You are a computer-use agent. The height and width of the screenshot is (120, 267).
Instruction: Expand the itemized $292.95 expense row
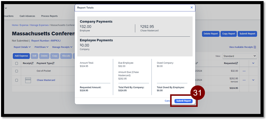tap(253, 80)
